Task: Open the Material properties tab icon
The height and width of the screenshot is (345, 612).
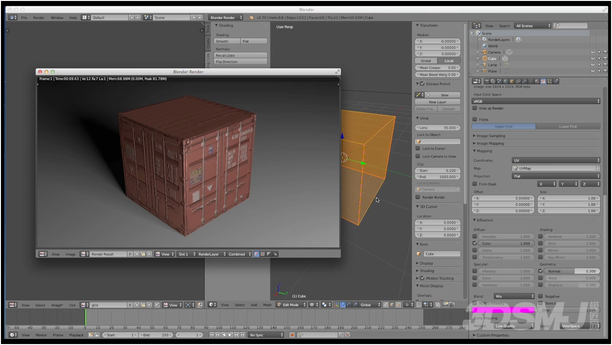Action: point(537,81)
